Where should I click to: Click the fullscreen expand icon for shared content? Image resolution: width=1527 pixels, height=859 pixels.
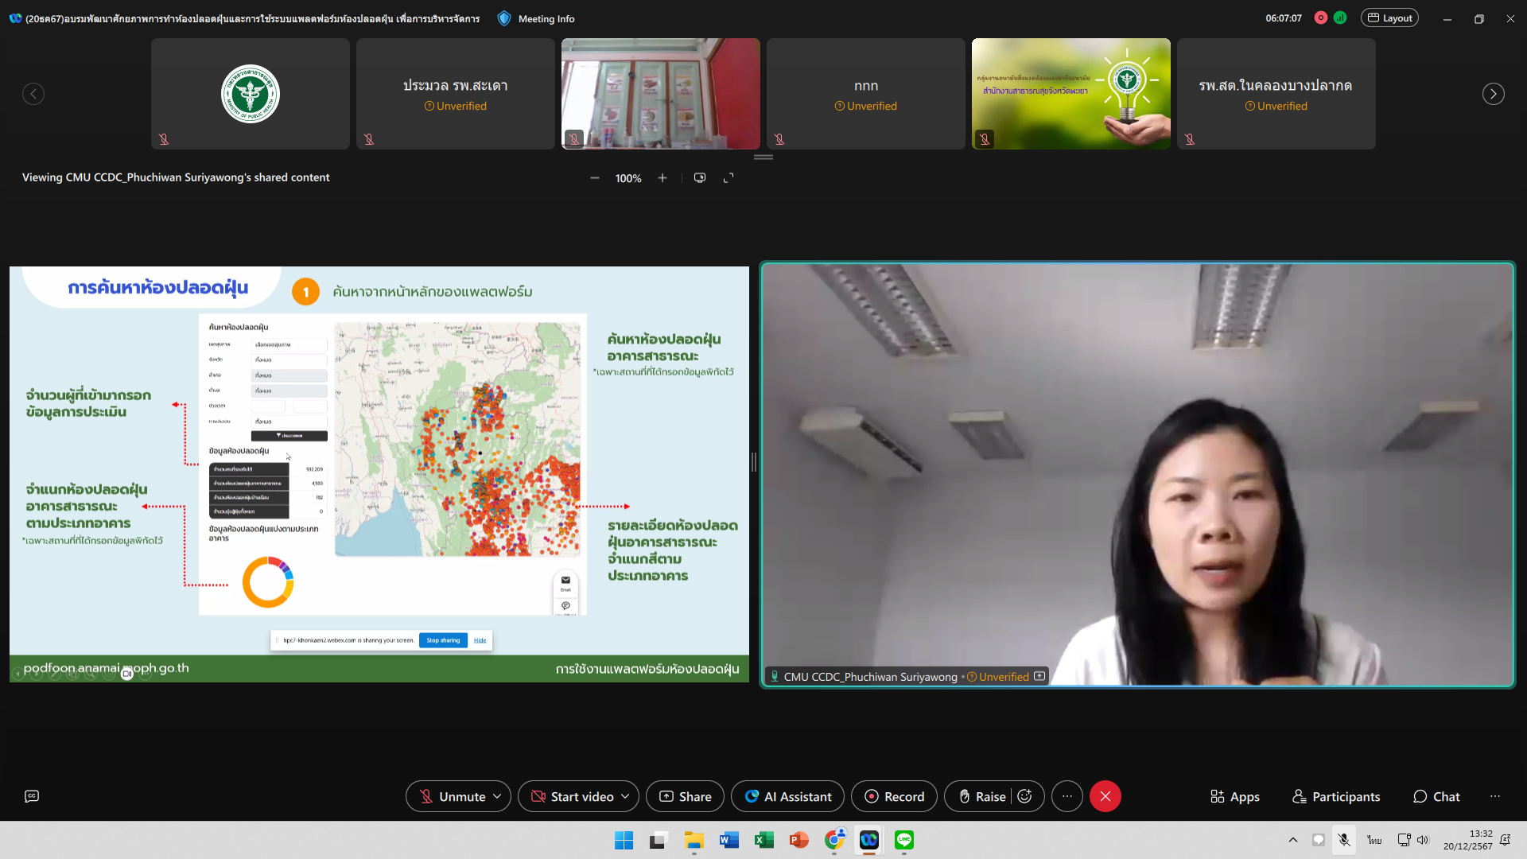729,178
